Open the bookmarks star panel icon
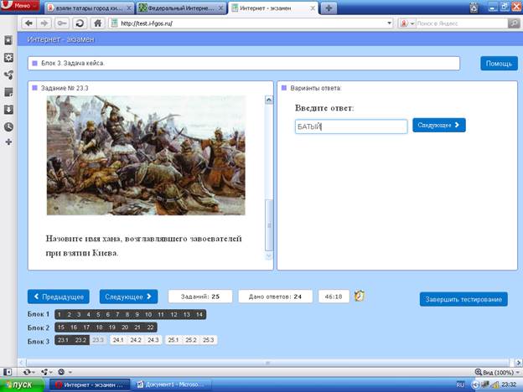This screenshot has width=523, height=392. (8, 40)
